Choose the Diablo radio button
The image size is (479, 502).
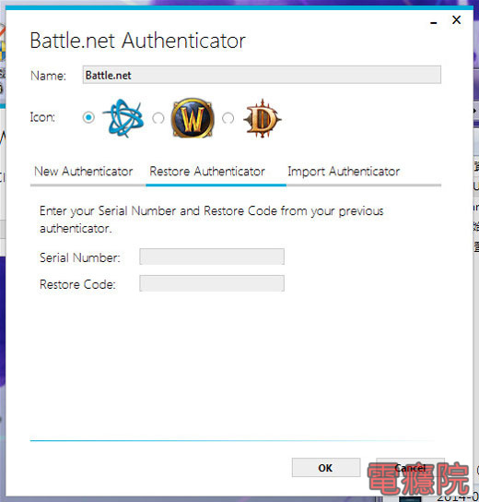(228, 118)
